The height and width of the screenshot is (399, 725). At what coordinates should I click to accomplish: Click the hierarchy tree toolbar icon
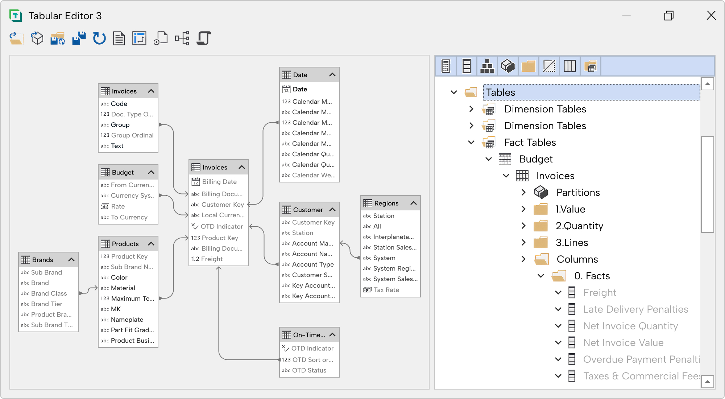point(182,38)
